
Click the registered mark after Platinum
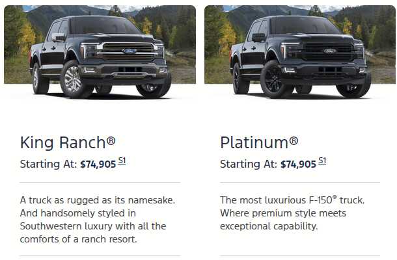(294, 140)
